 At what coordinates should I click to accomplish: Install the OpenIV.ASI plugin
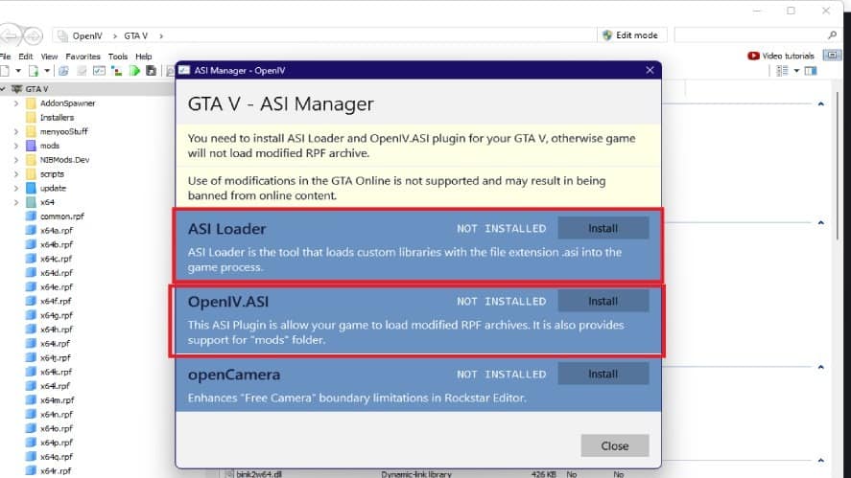pyautogui.click(x=603, y=302)
